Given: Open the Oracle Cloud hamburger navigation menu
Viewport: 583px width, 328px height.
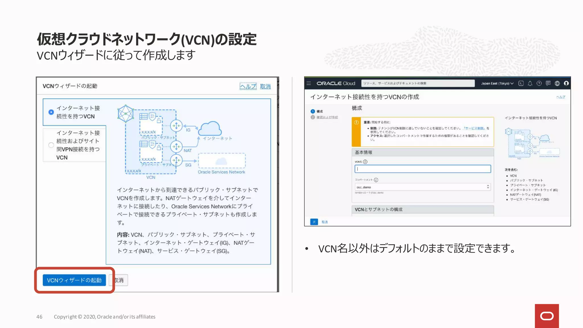Looking at the screenshot, I should [x=309, y=83].
